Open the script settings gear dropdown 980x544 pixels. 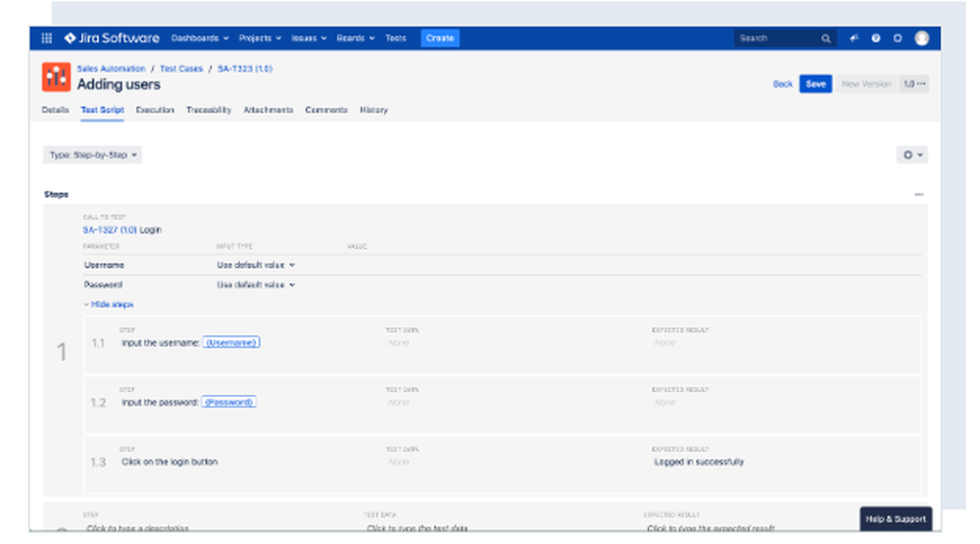point(912,155)
